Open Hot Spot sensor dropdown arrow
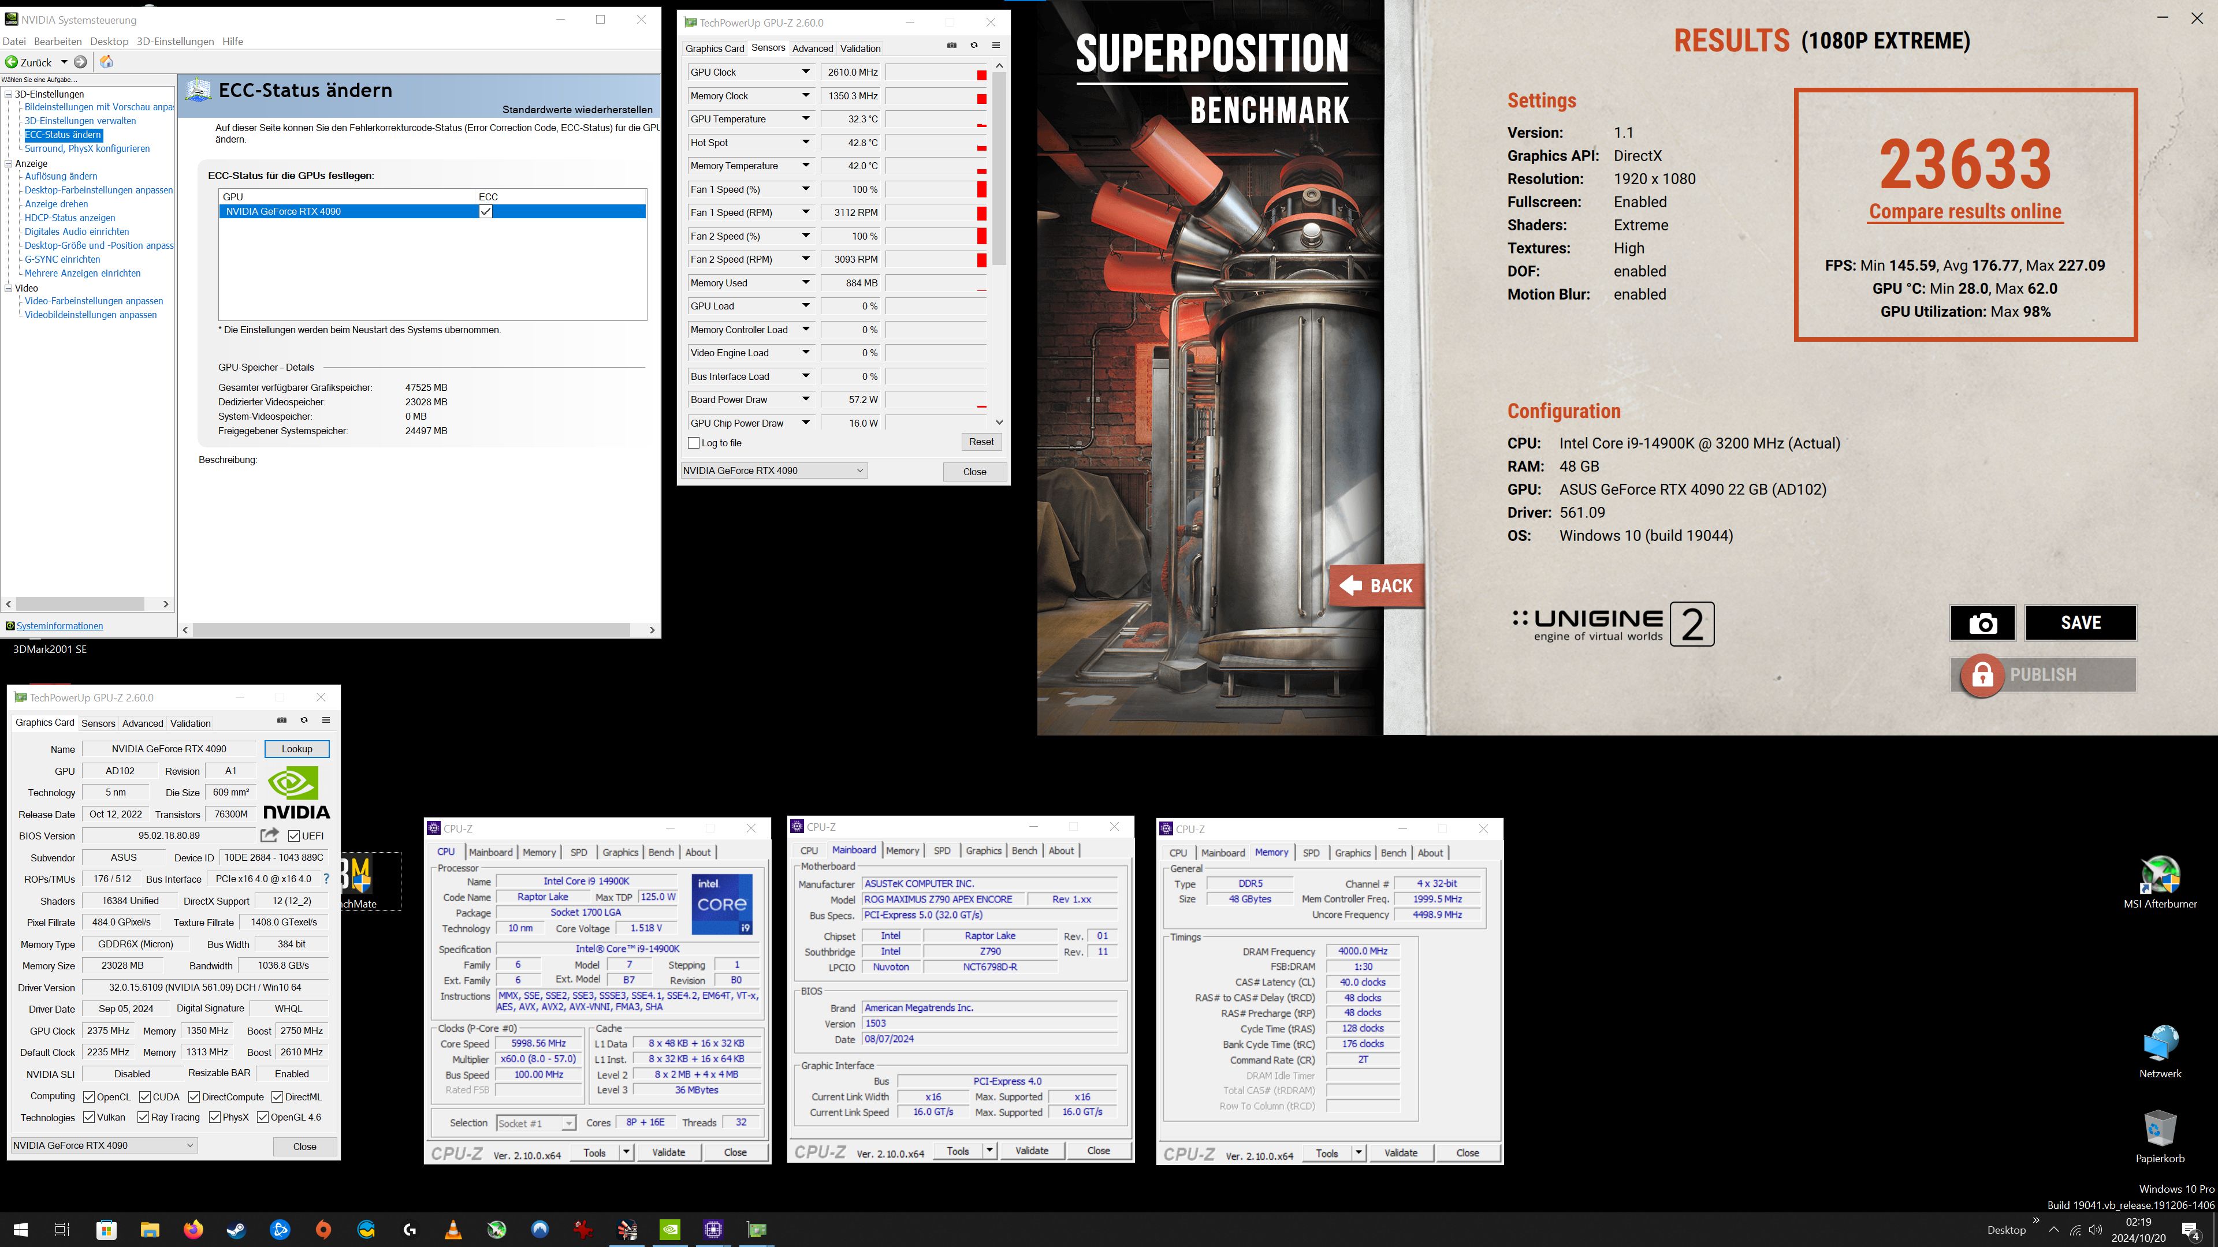 point(806,142)
